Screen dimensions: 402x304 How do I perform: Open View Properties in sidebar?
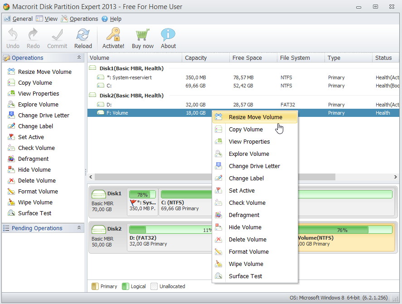[x=34, y=94]
